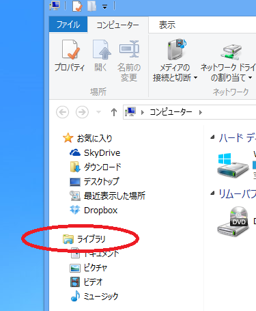Click the Properties quick access icon
The height and width of the screenshot is (311, 256).
[77, 6]
